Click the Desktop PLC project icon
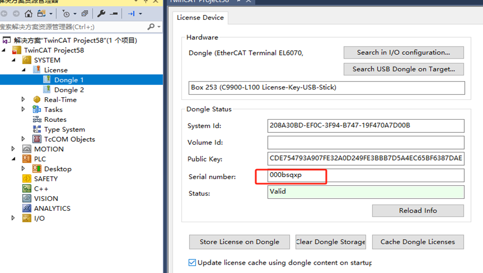This screenshot has width=483, height=273. pos(37,168)
